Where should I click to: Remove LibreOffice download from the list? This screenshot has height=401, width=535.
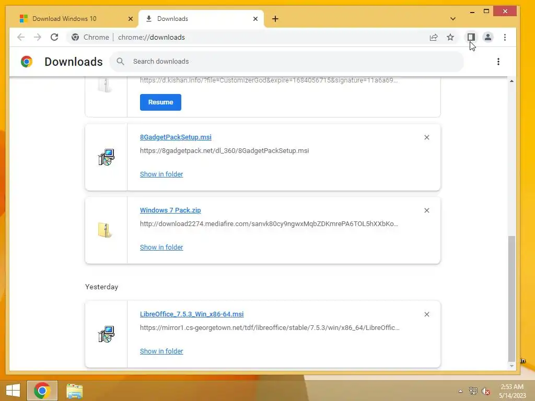point(426,314)
